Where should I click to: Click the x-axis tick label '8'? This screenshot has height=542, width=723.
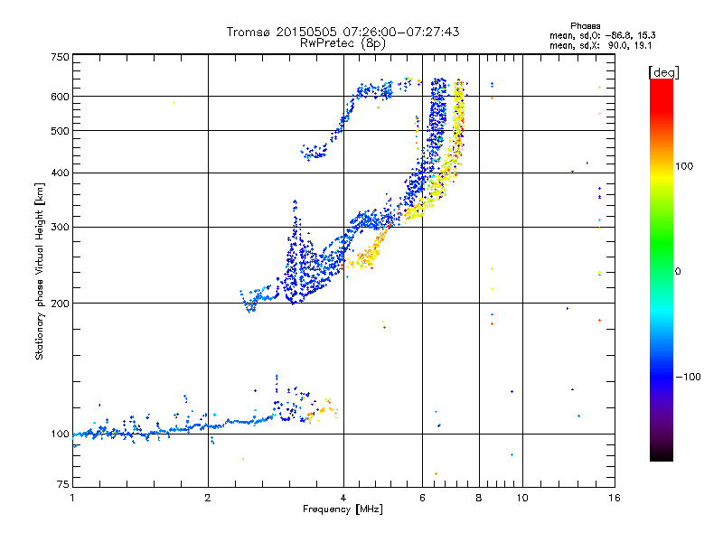click(479, 498)
